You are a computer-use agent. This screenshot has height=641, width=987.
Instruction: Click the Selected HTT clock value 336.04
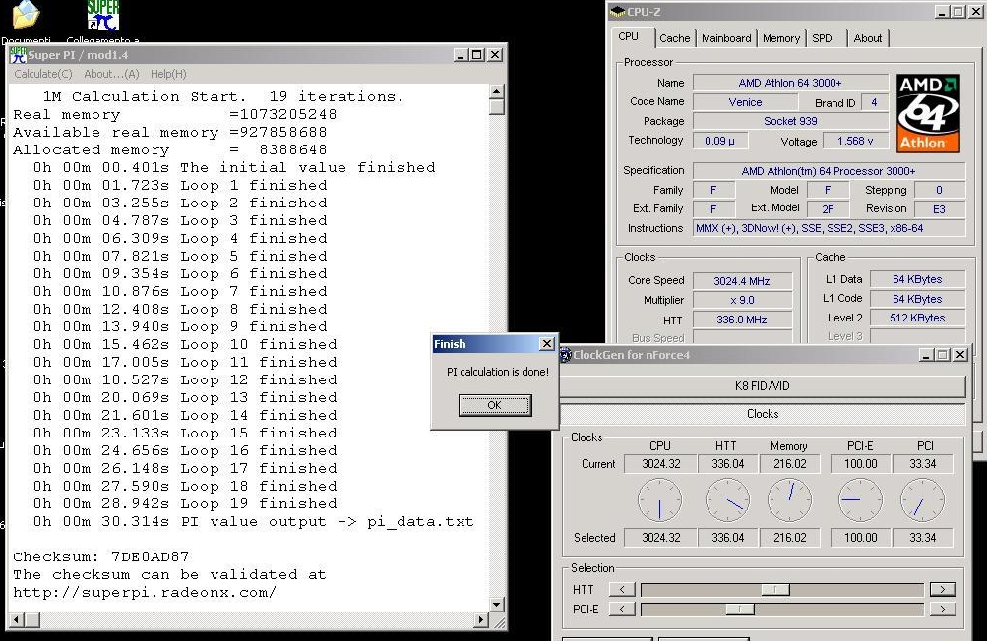tap(727, 538)
